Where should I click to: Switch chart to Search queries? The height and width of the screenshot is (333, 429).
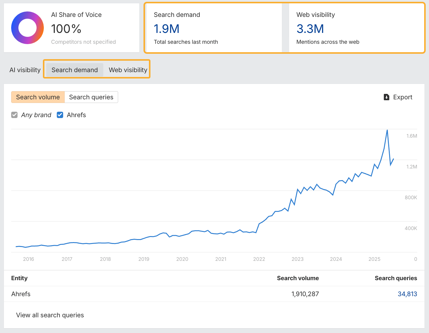point(91,97)
